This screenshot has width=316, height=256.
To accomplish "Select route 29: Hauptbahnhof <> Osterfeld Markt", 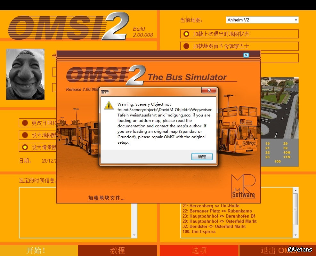I will point(219,221).
